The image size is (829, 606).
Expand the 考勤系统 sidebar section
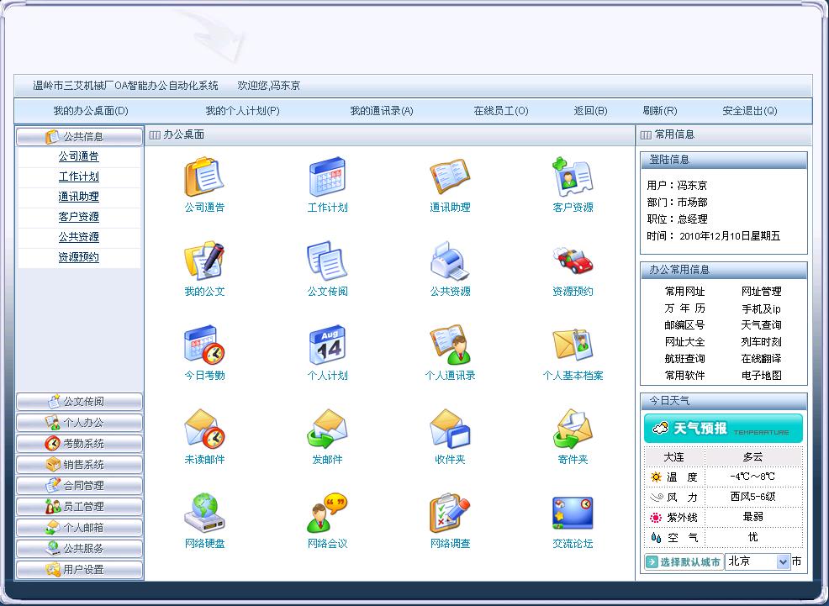point(80,444)
